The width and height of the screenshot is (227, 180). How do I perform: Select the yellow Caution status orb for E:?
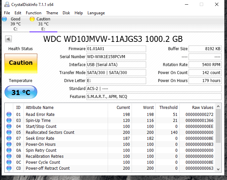coord(32,19)
